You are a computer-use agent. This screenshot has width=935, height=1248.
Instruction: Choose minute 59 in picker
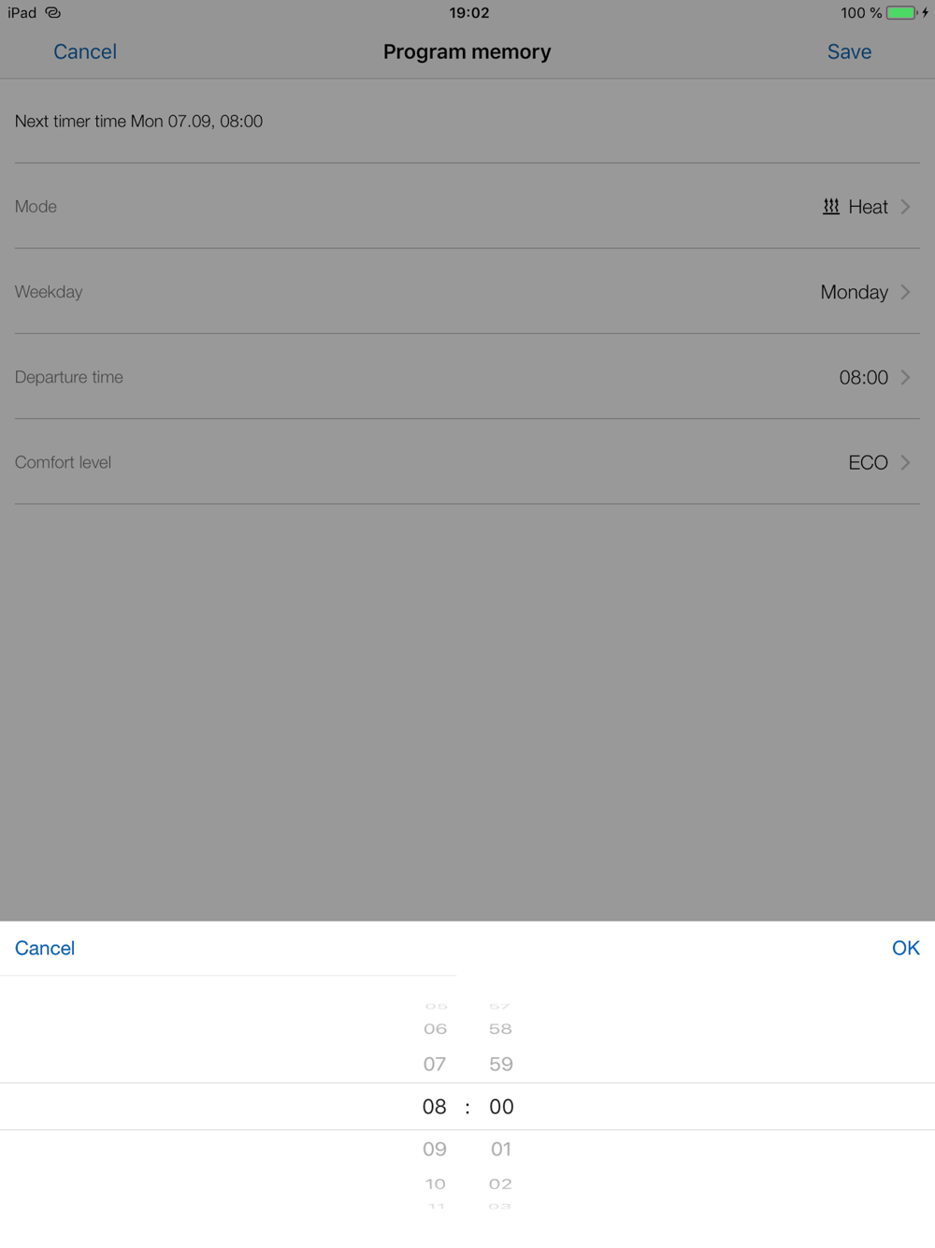[501, 1064]
